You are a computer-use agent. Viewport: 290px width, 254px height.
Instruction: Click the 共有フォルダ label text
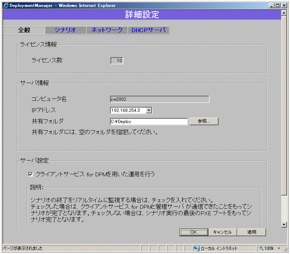47,121
